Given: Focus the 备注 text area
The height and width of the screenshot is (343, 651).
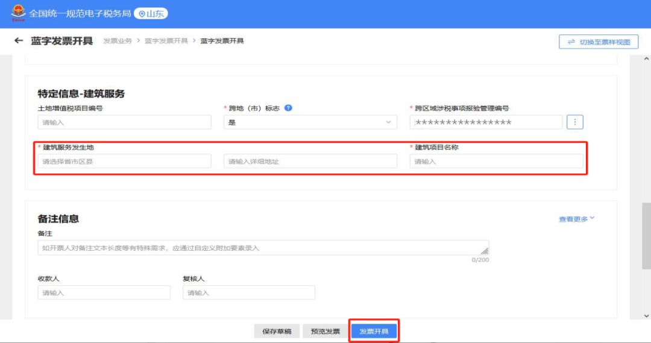Looking at the screenshot, I should click(x=263, y=248).
